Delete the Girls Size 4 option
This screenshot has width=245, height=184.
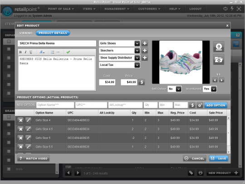click(20, 120)
